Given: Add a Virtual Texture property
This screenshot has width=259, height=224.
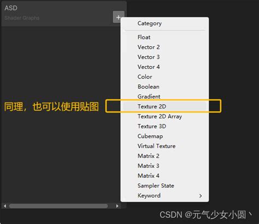Looking at the screenshot, I should 164,146.
